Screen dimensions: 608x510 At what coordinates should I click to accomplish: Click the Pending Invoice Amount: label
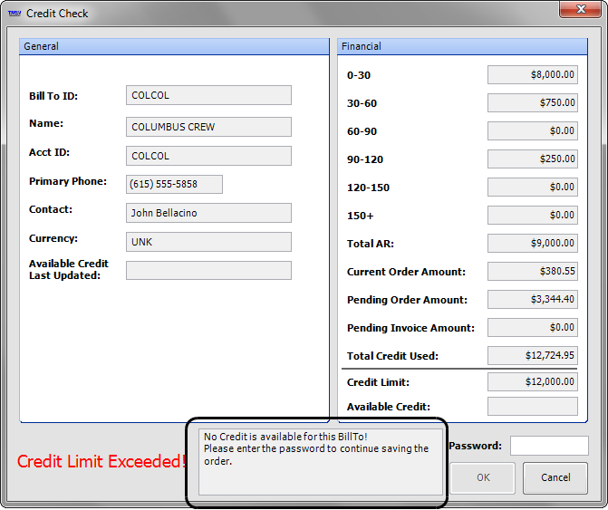[x=410, y=328]
